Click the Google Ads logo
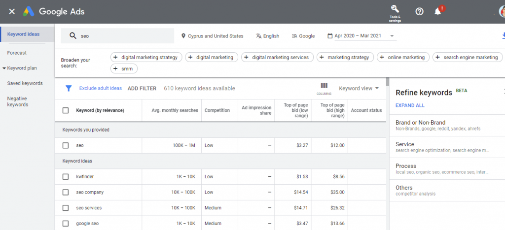The width and height of the screenshot is (505, 230). 29,12
